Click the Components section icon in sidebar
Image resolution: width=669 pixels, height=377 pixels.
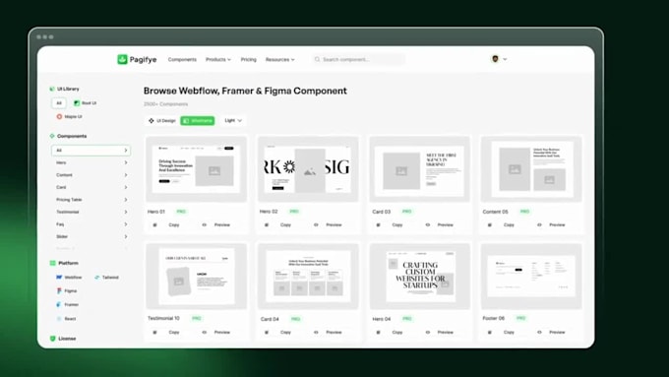point(52,136)
